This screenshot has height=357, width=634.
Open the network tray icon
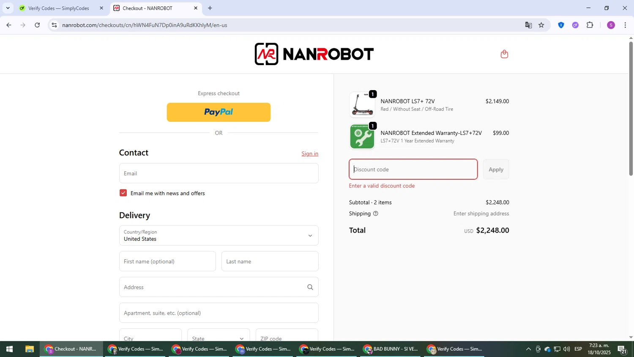pyautogui.click(x=557, y=349)
